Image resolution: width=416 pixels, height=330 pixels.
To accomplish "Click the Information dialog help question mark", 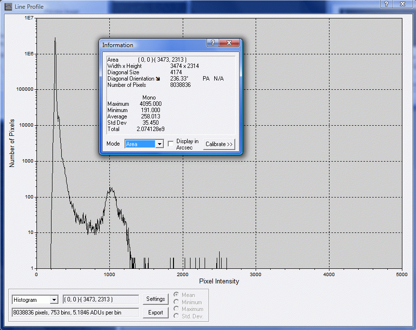I will [x=213, y=43].
